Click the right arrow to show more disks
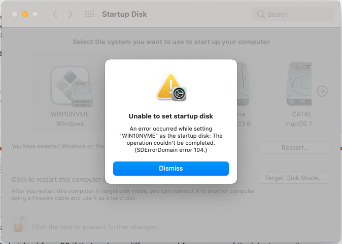342x244 pixels. tap(322, 91)
